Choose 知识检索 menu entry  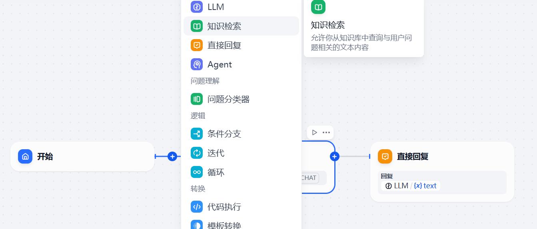(241, 26)
